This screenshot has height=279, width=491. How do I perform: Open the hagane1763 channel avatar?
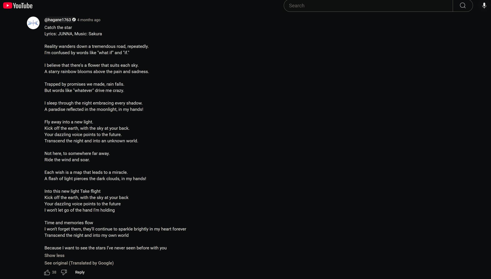33,23
